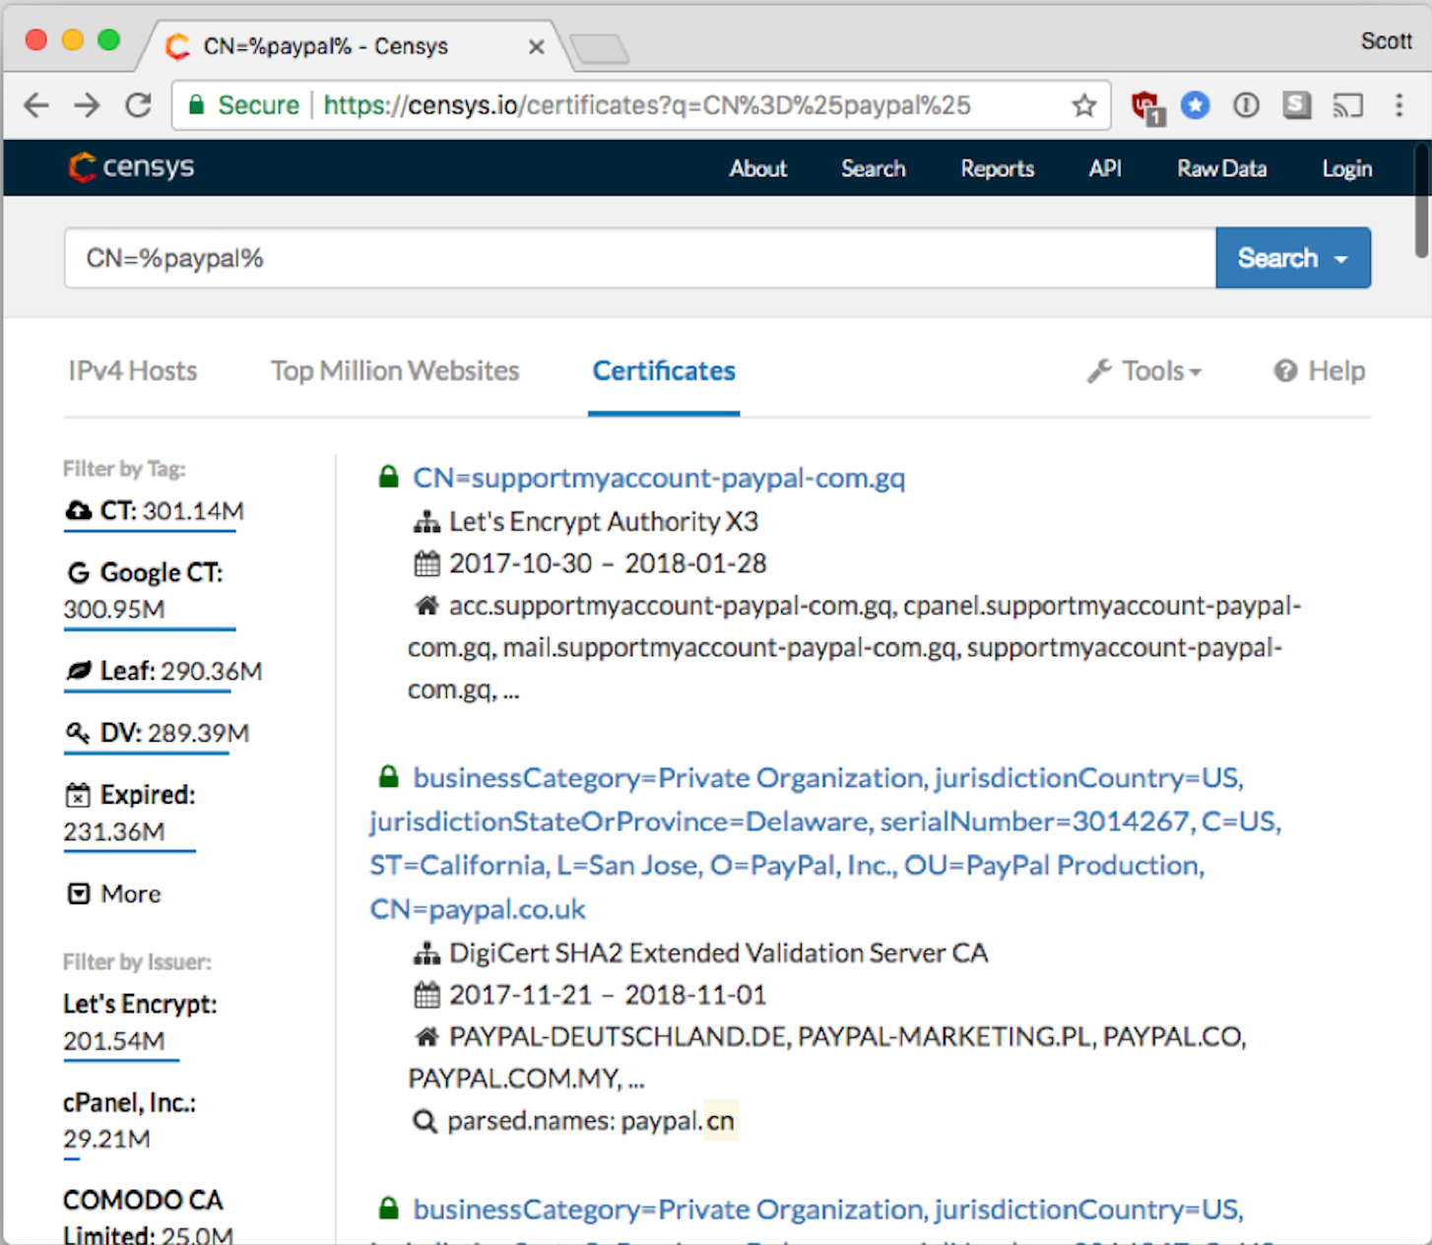Click the padlock beside the paypal.co.uk certificate

click(x=389, y=777)
